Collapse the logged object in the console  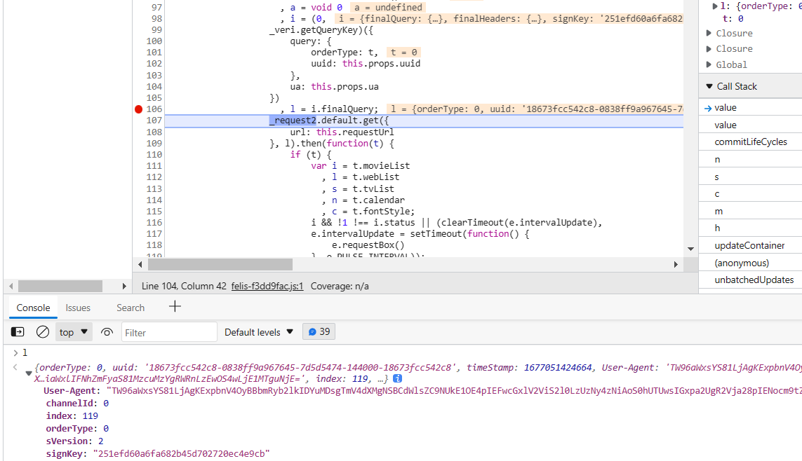click(x=29, y=373)
